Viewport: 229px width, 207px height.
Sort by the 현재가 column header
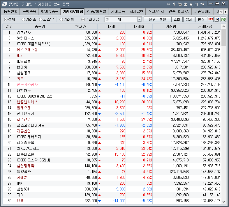81,26
